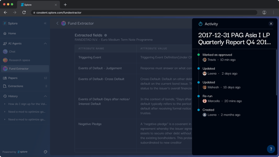Viewport: 279px width, 157px height.
Task: Open the browser three-dot menu
Action: click(x=274, y=12)
